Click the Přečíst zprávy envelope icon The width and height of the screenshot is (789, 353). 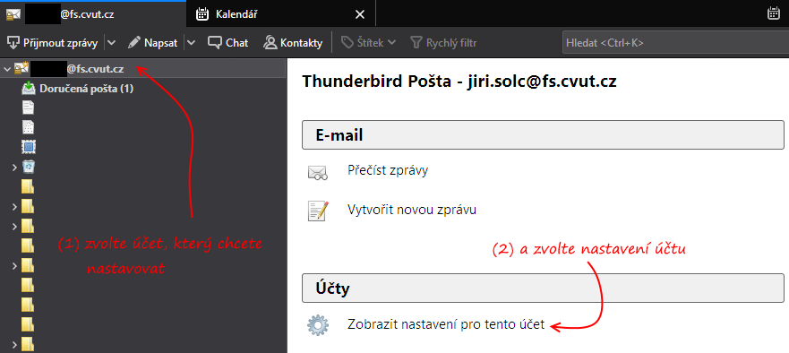point(318,172)
